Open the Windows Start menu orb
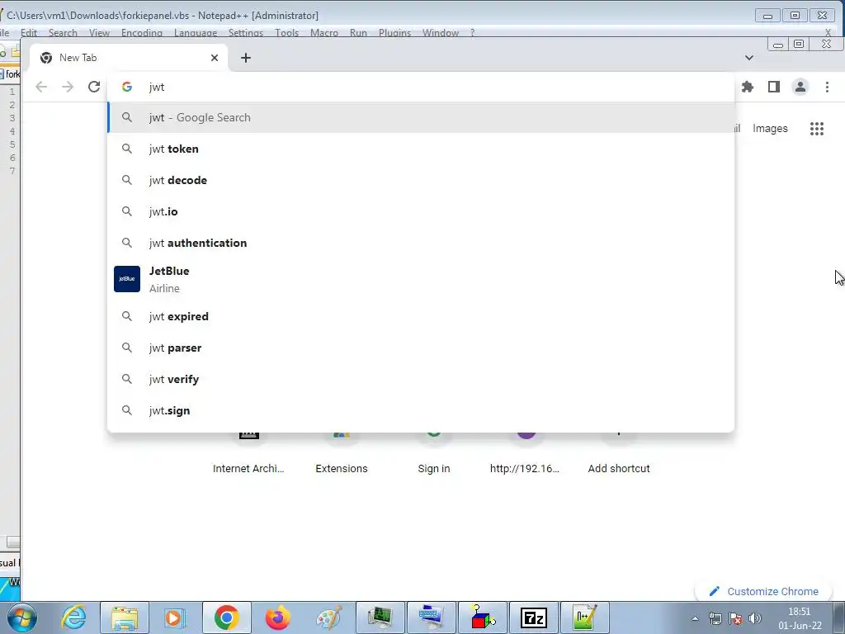 (21, 617)
